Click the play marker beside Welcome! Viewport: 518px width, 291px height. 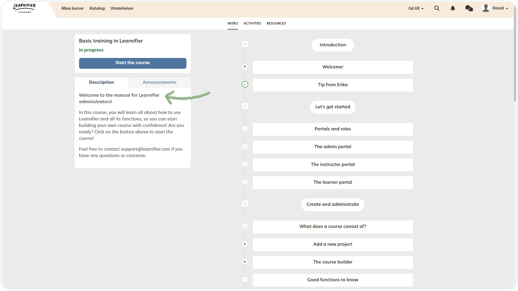[245, 67]
